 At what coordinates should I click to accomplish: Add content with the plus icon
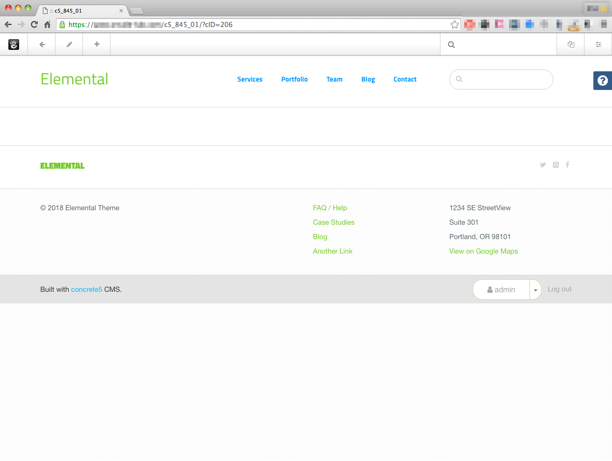point(97,44)
